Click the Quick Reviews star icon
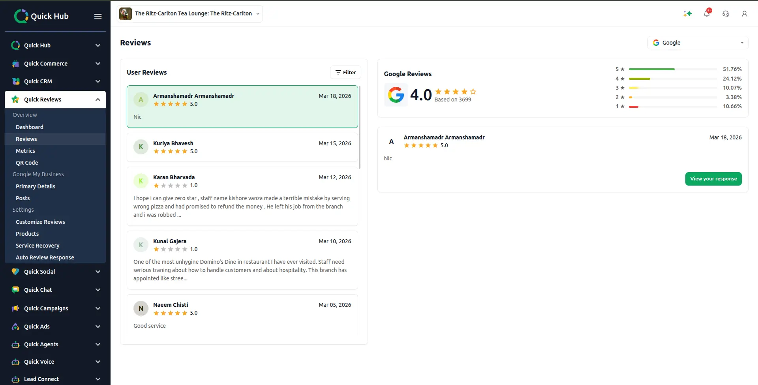 pos(15,100)
